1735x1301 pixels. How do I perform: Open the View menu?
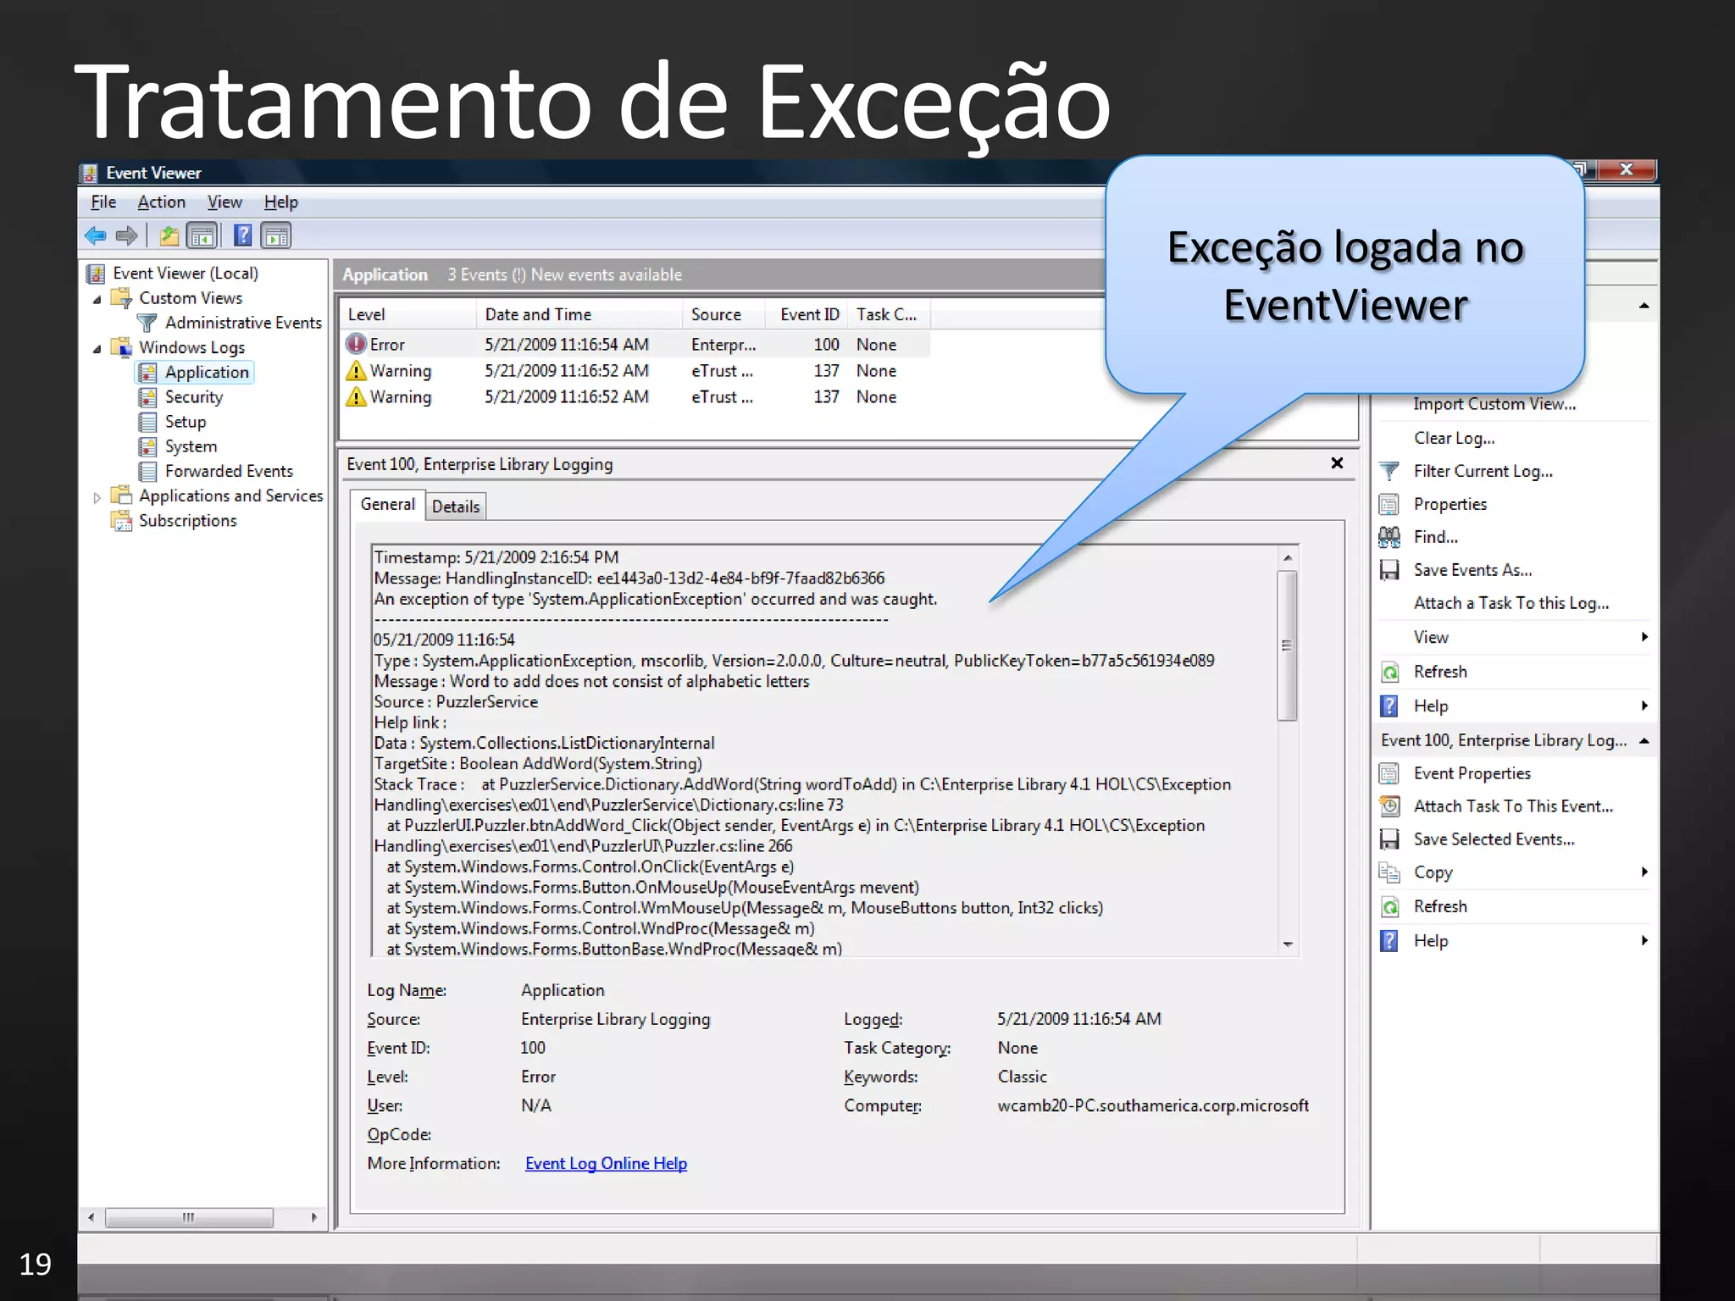[224, 202]
